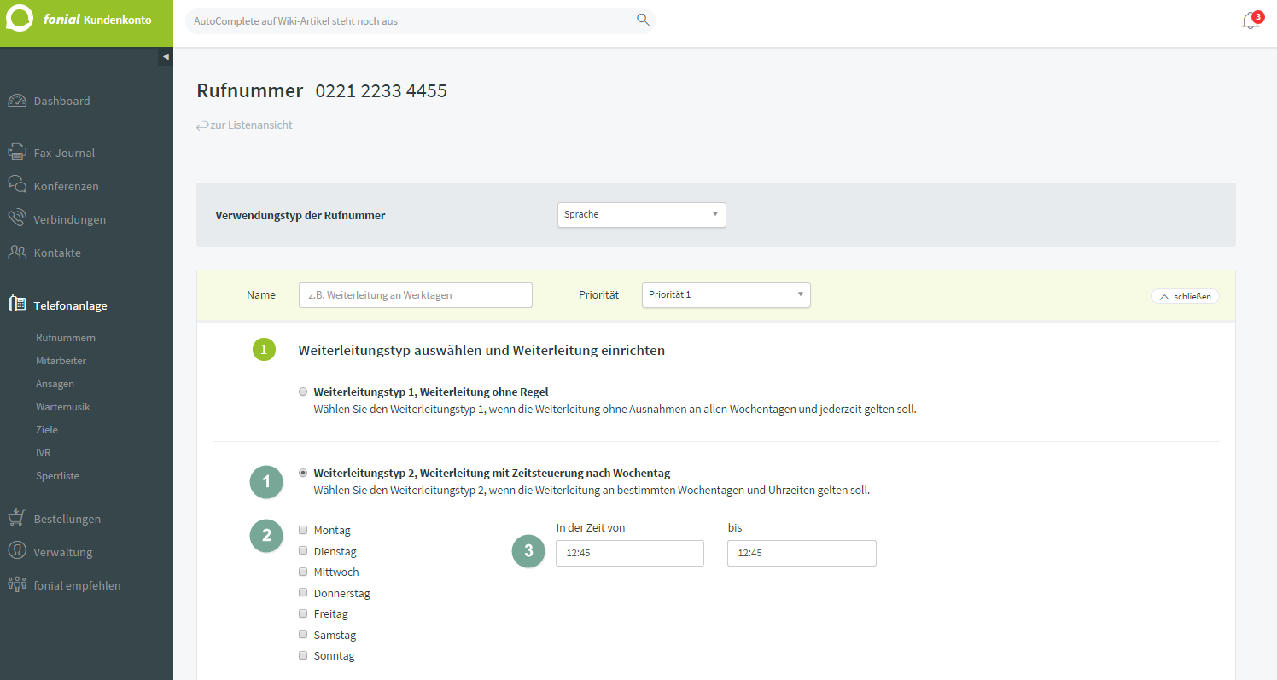Select Telefonanlage menu item
Viewport: 1277px width, 680px height.
[70, 305]
